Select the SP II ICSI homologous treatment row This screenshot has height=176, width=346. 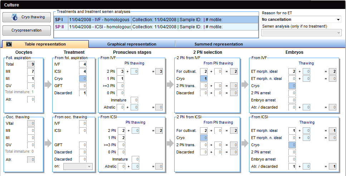[x=156, y=27]
